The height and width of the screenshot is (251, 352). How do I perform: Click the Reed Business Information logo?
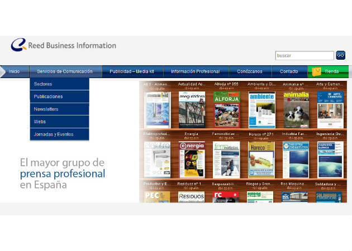[x=63, y=45]
